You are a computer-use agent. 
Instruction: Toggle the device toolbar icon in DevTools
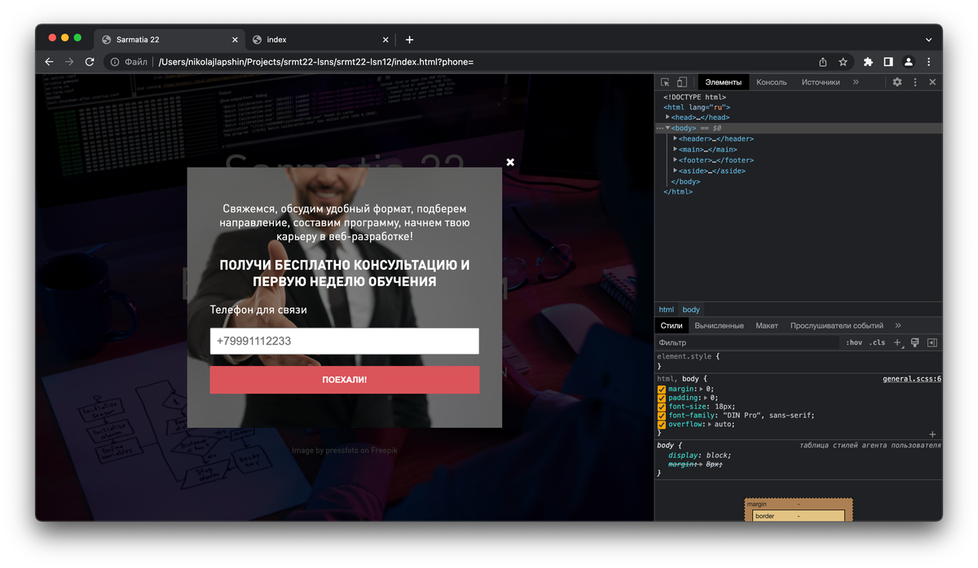(x=682, y=82)
